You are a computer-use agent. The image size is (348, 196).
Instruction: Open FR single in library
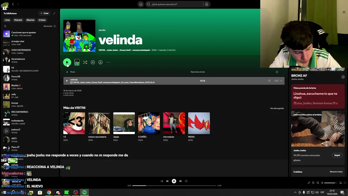[29, 69]
